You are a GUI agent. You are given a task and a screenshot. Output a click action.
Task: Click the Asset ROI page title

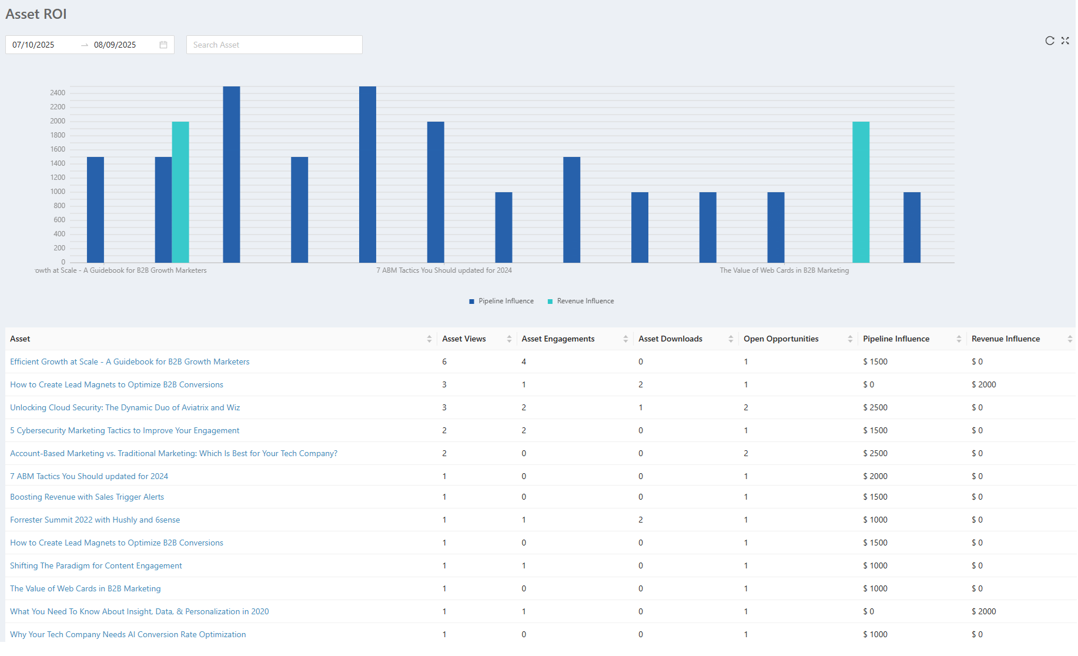click(36, 14)
